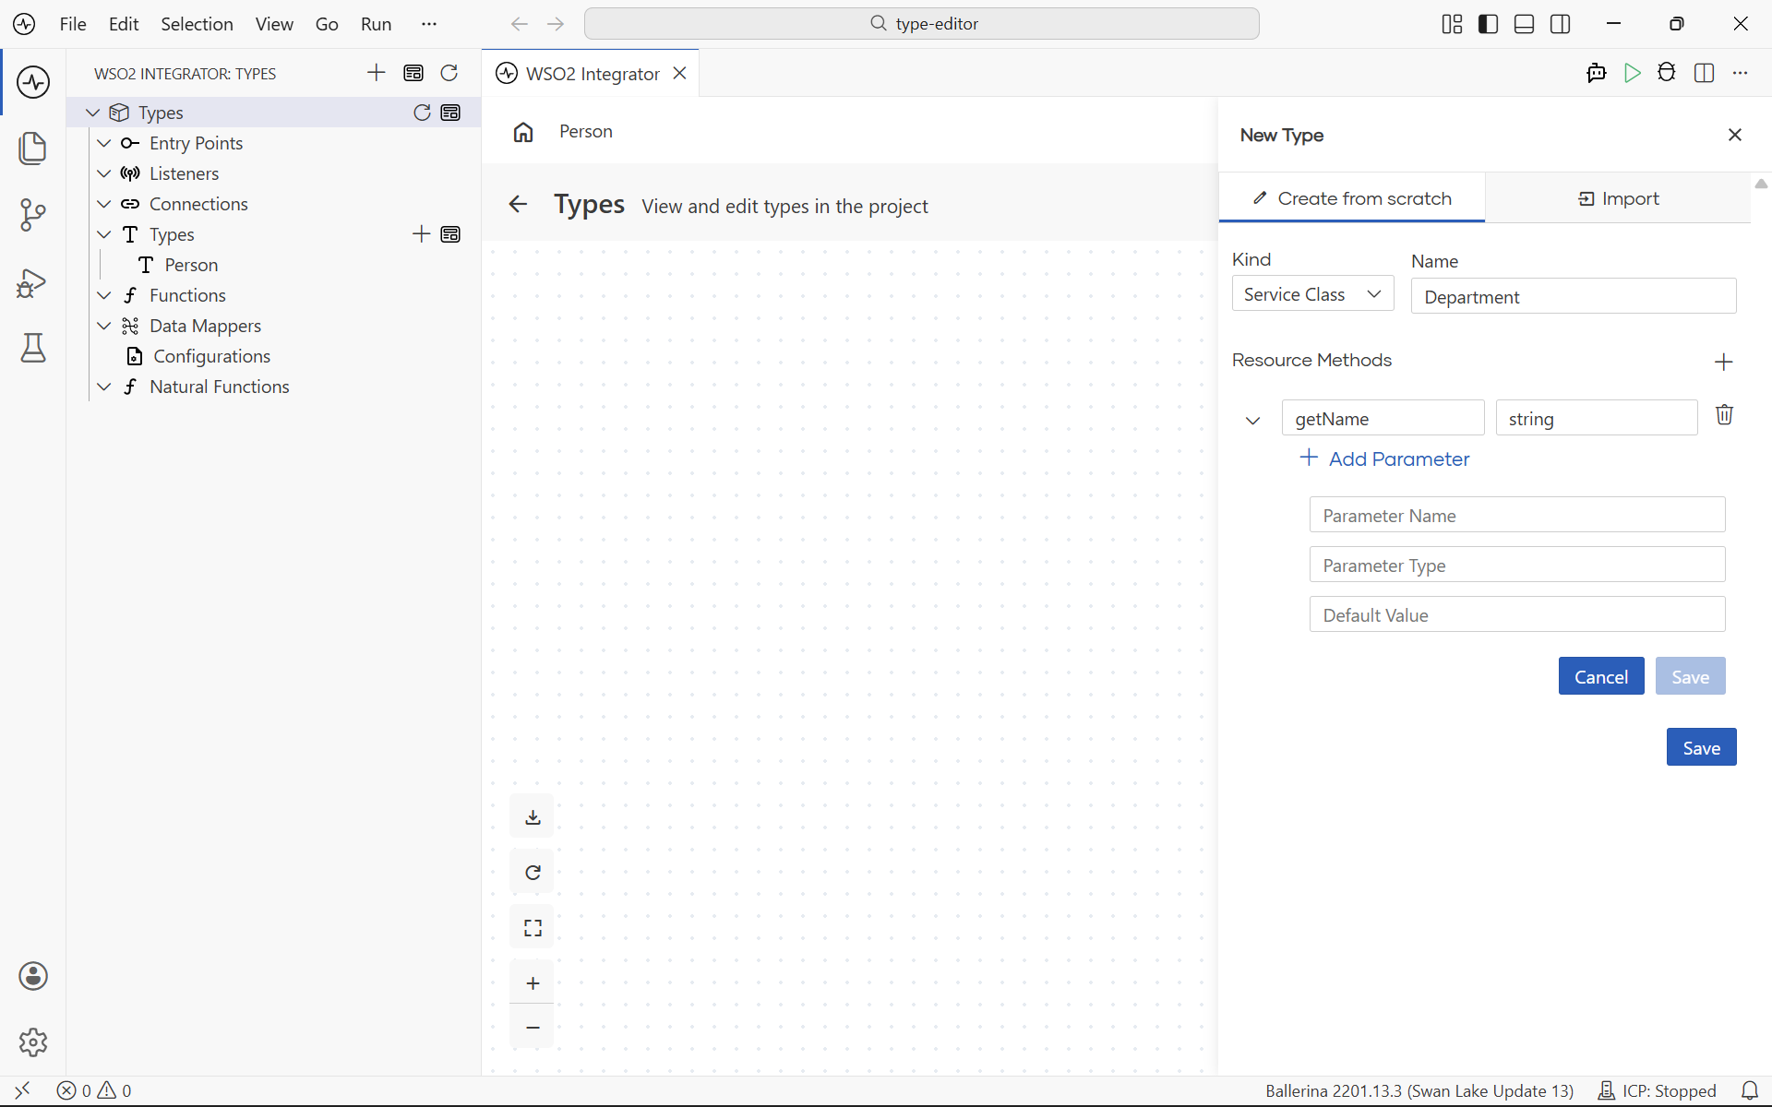Open type diagram icon beside Types tree row
Screen dimensions: 1772x1107
point(450,234)
